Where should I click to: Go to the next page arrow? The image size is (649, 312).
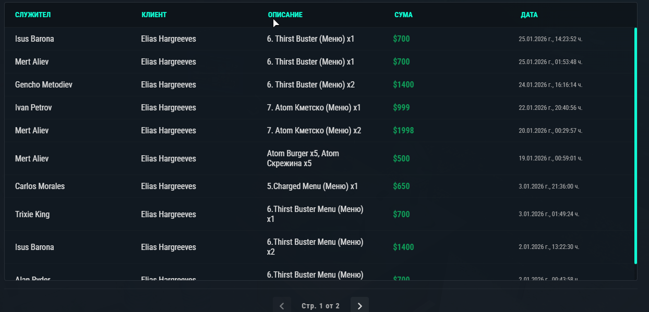359,306
